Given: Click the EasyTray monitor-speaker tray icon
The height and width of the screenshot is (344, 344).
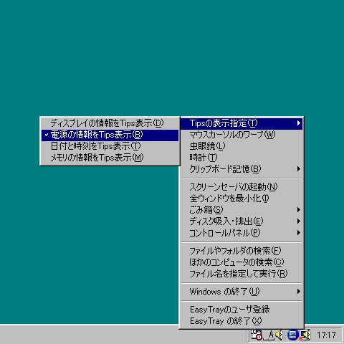Looking at the screenshot, I should point(305,335).
